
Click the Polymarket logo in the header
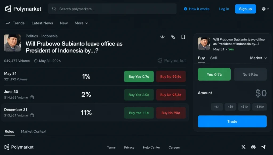click(23, 9)
